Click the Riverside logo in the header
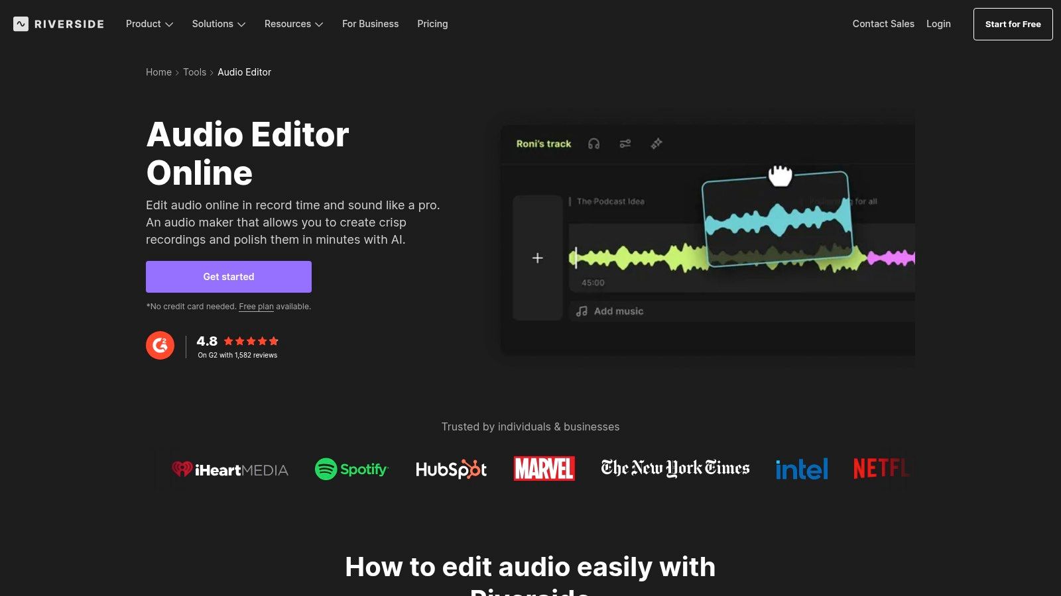The width and height of the screenshot is (1061, 596). 58,24
